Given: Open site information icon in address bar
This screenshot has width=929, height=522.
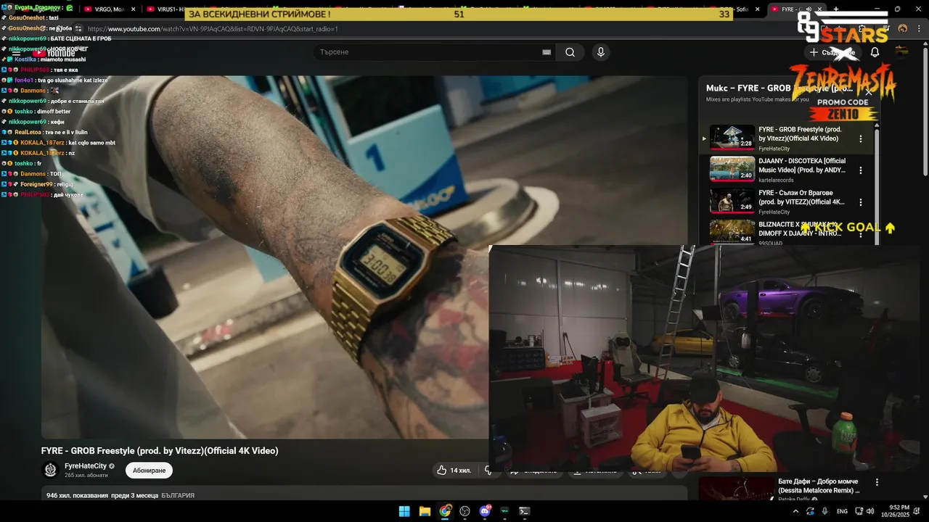Looking at the screenshot, I should pos(78,29).
